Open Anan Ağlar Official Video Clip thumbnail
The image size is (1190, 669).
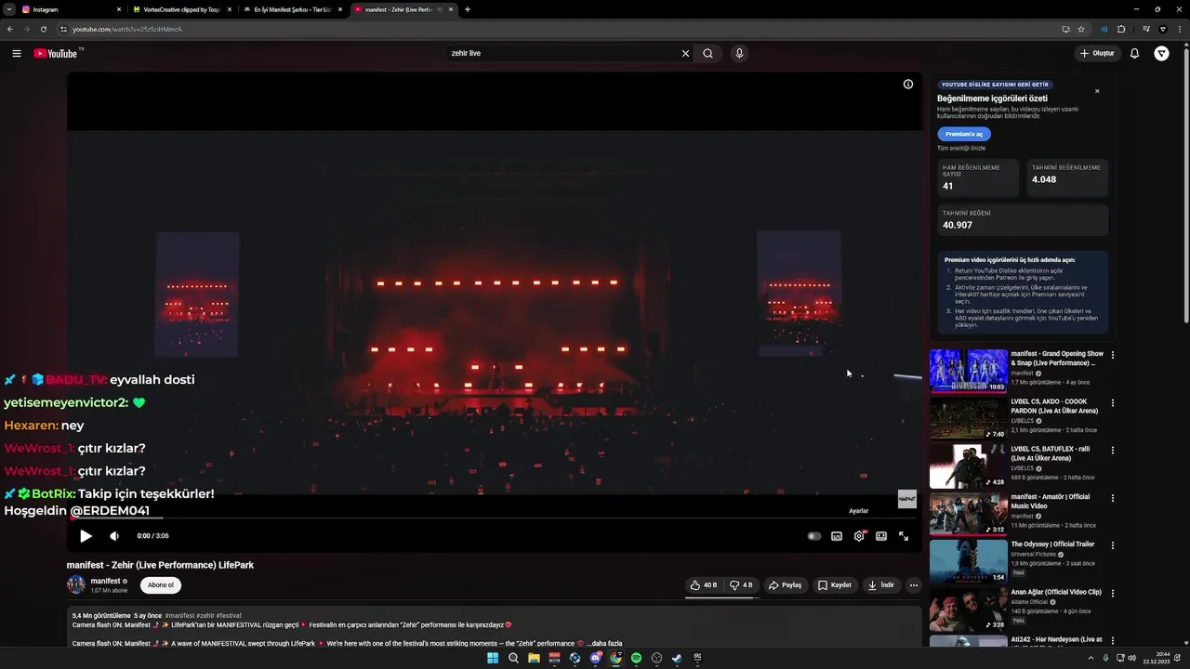pos(968,609)
